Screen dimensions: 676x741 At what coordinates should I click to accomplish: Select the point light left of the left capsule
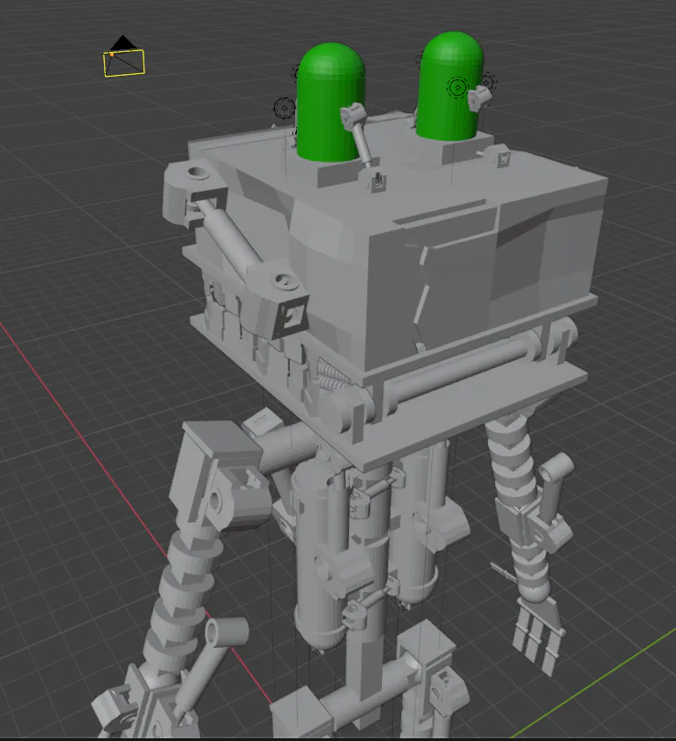coord(284,108)
